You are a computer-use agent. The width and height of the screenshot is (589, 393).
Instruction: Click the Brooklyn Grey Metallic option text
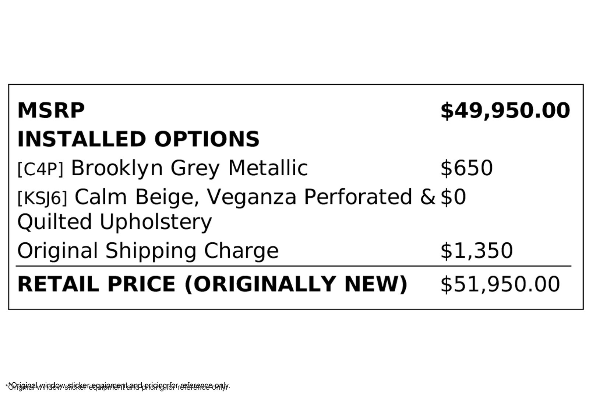189,168
